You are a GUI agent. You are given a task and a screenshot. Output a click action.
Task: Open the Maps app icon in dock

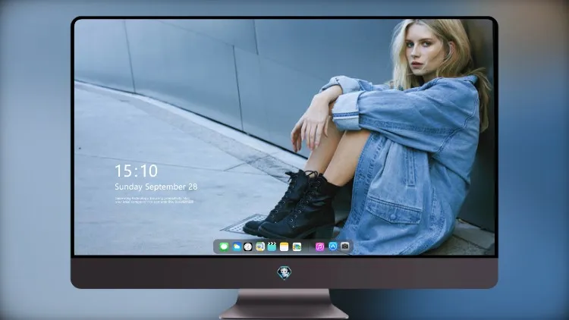pos(260,246)
